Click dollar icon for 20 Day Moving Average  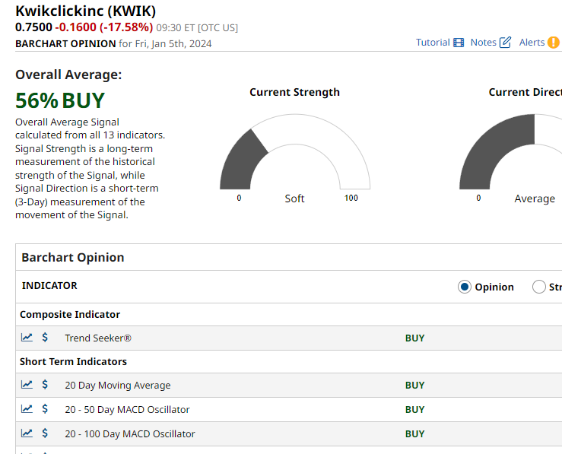(x=45, y=385)
